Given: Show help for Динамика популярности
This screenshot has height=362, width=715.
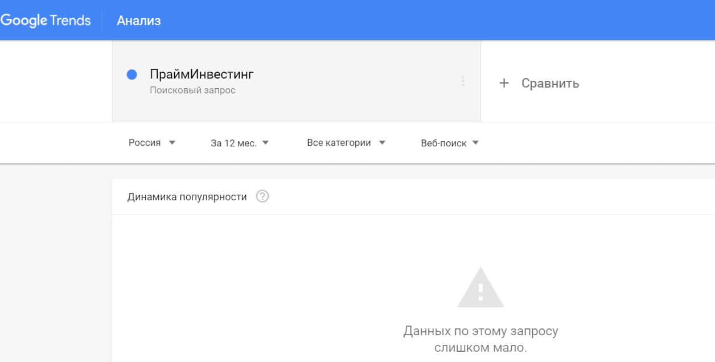Looking at the screenshot, I should coord(262,197).
